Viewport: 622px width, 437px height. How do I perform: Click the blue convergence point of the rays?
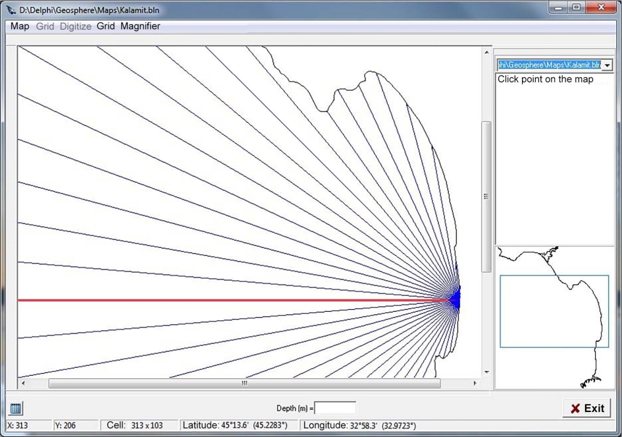(455, 299)
